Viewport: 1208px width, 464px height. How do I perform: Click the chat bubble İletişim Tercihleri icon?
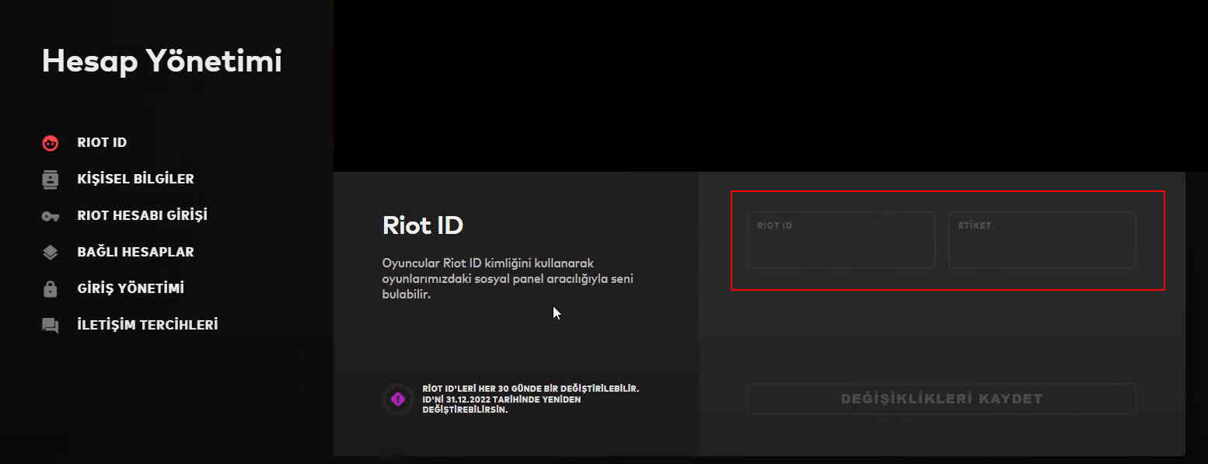51,325
